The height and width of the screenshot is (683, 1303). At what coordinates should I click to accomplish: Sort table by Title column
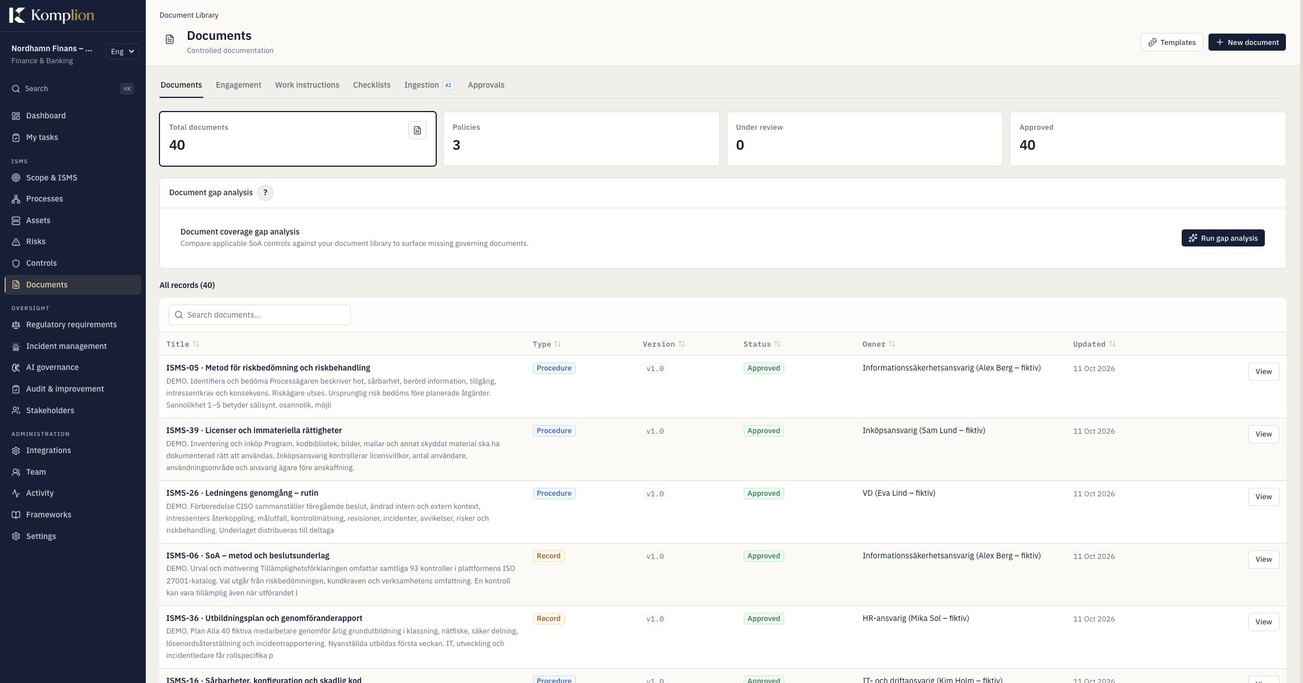pyautogui.click(x=183, y=344)
